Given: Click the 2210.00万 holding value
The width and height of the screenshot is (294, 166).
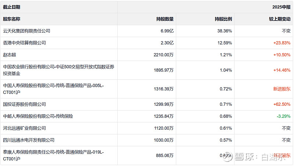Looking at the screenshot, I should tap(164, 55).
